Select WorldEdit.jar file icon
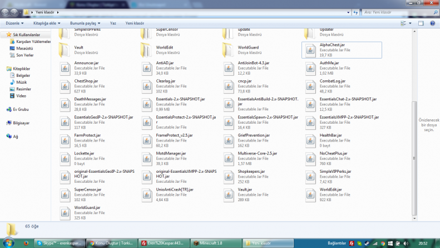 pos(310,195)
